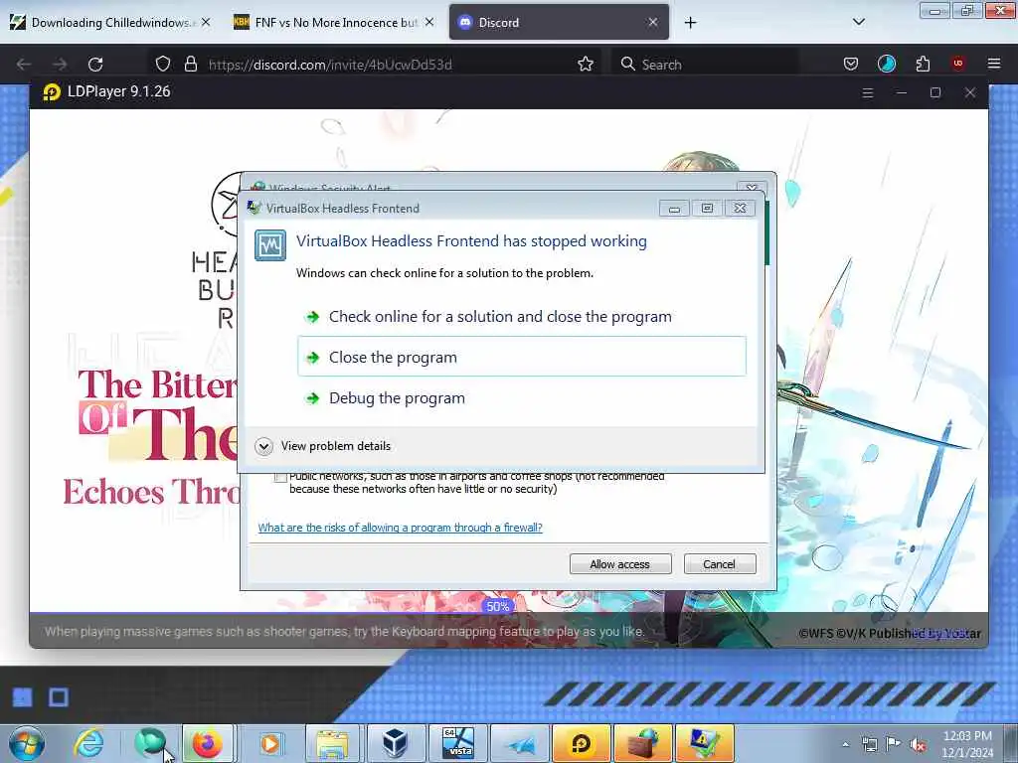Close the 'FNF vs No More Innocence' tab
The width and height of the screenshot is (1018, 763).
click(x=429, y=23)
